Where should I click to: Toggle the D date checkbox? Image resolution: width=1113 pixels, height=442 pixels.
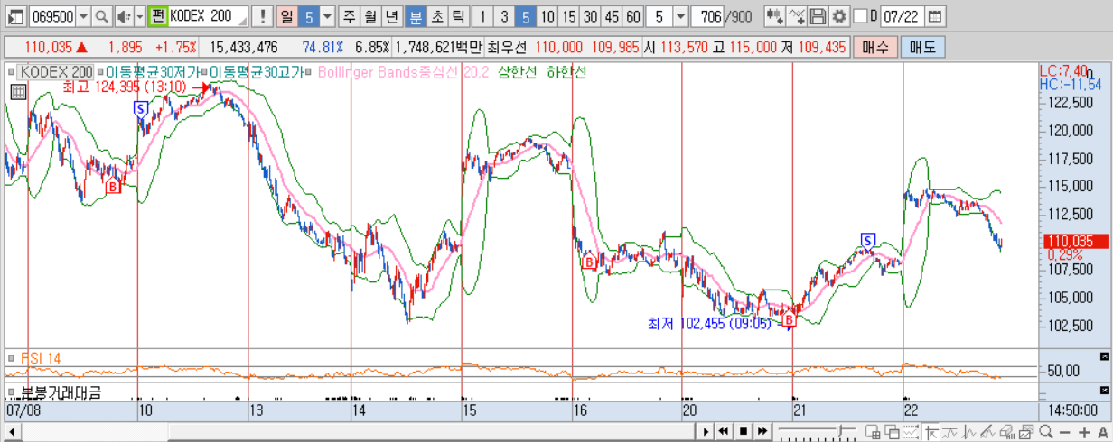pyautogui.click(x=860, y=16)
